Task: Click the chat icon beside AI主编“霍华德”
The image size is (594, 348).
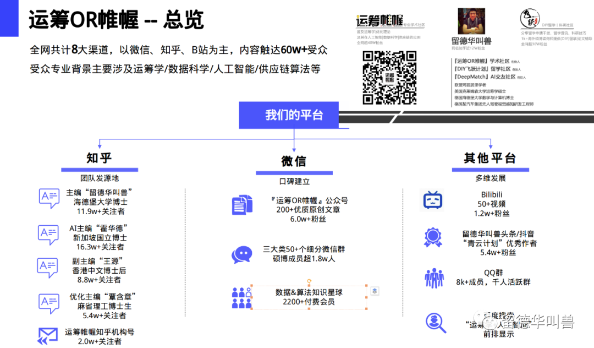Action: 48,234
